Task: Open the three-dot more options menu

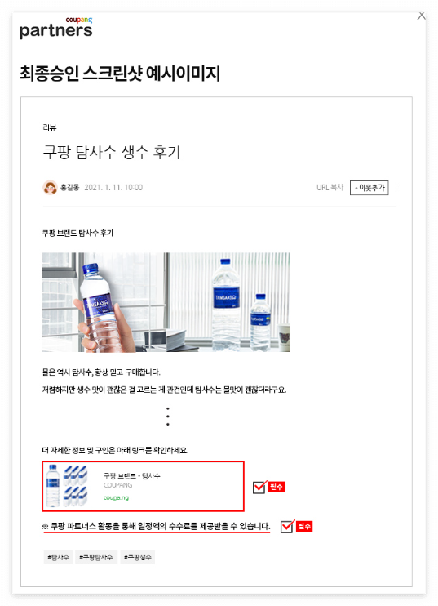Action: (396, 188)
